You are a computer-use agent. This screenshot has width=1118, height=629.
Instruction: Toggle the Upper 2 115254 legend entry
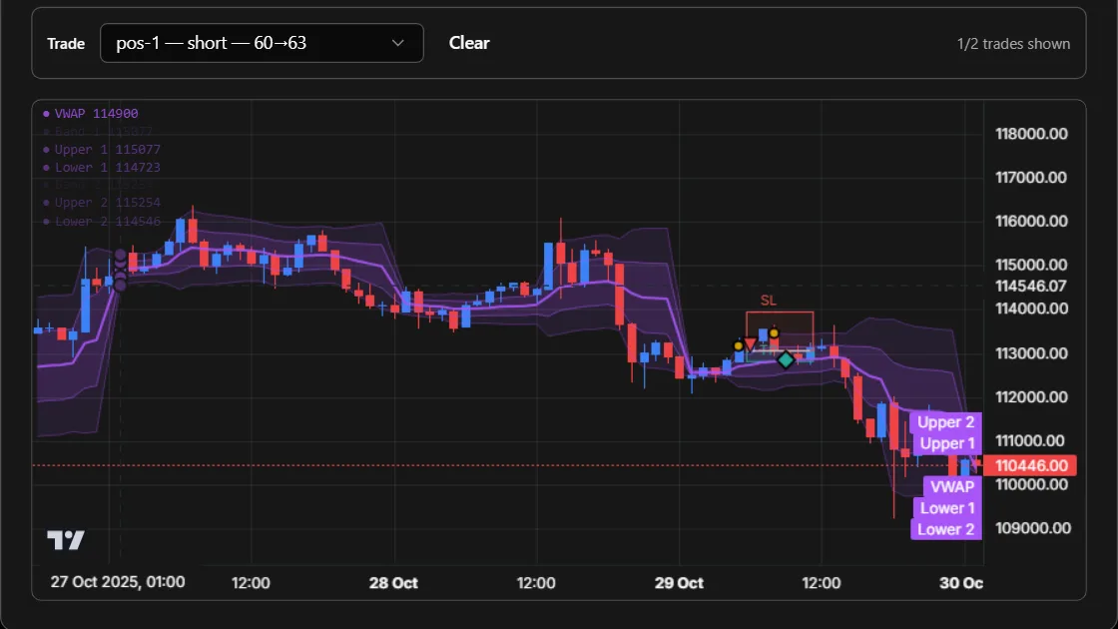coord(102,203)
